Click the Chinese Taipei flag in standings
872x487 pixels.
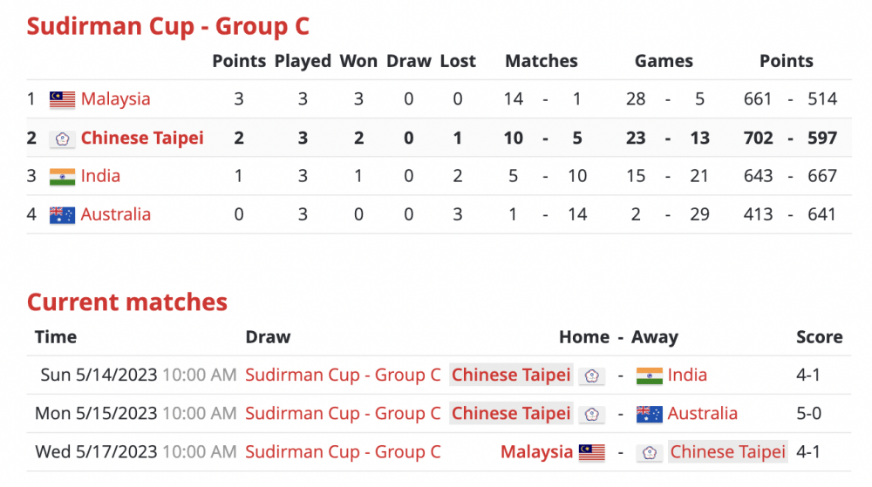click(x=62, y=138)
